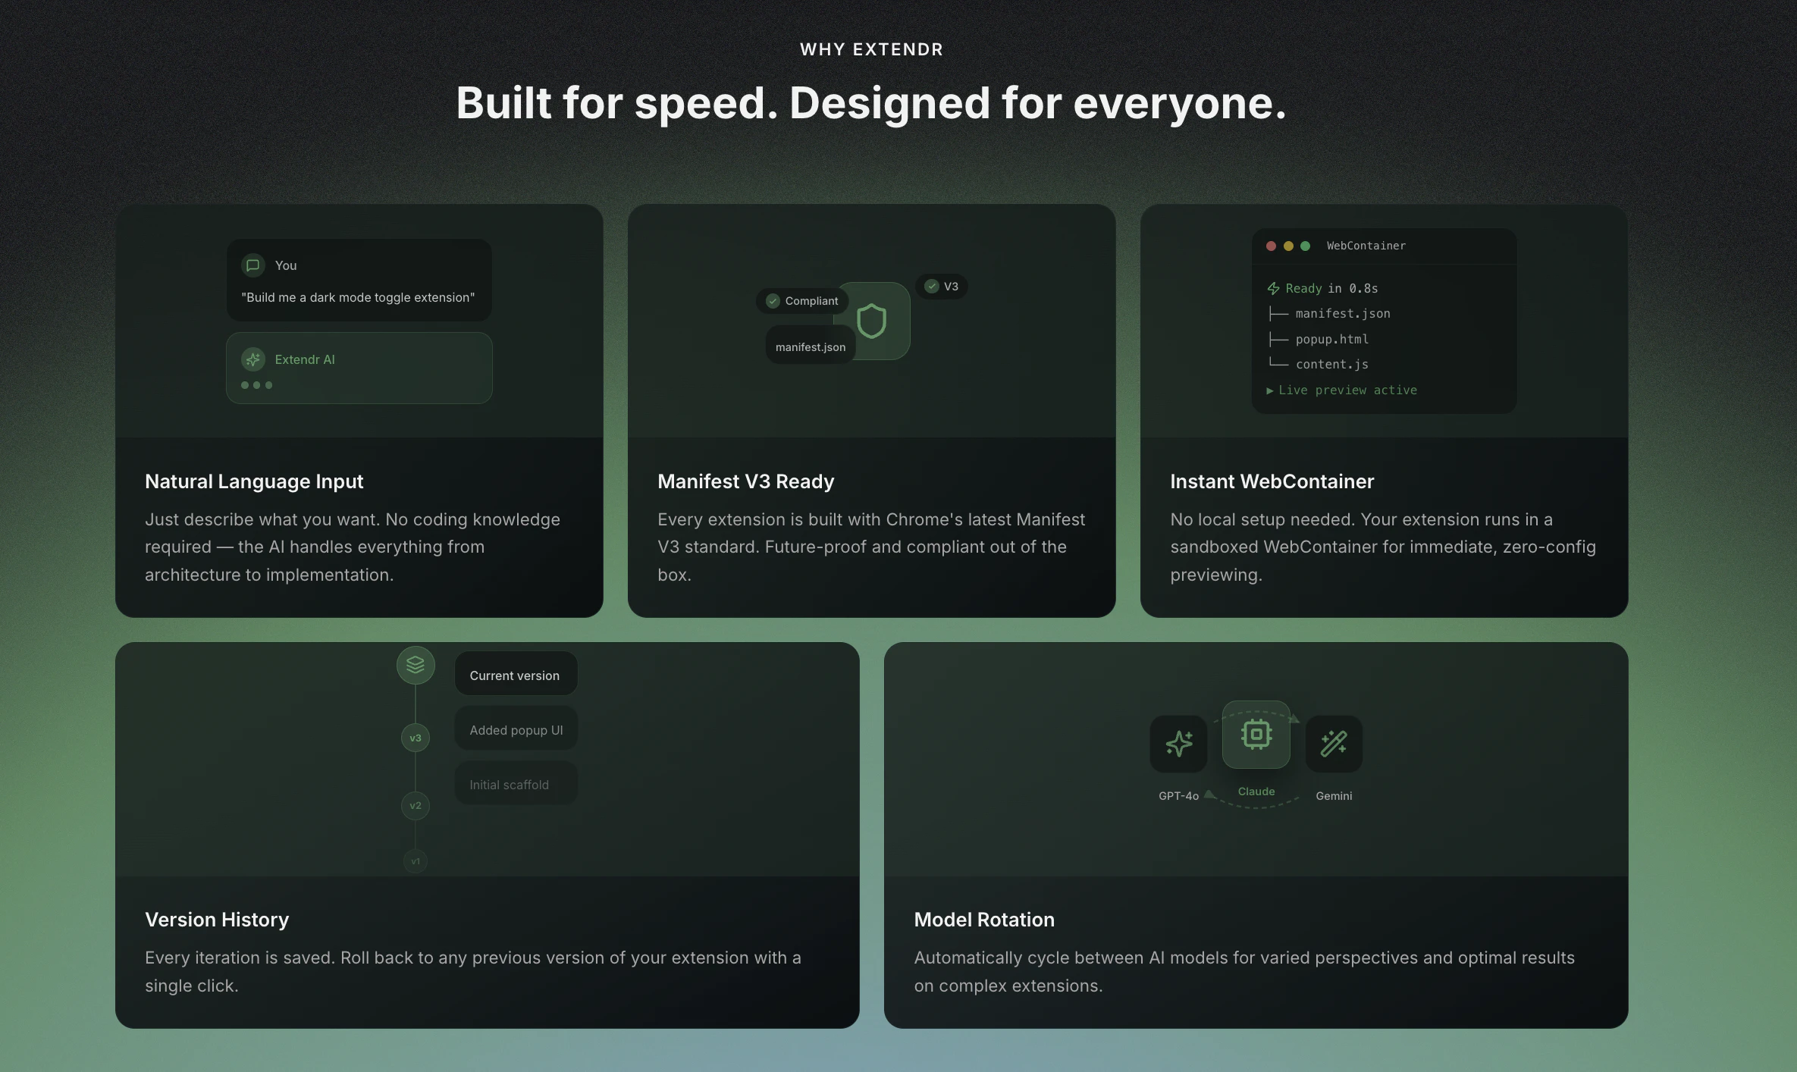Select the Initial scaffold version entry
The height and width of the screenshot is (1072, 1797).
[516, 784]
